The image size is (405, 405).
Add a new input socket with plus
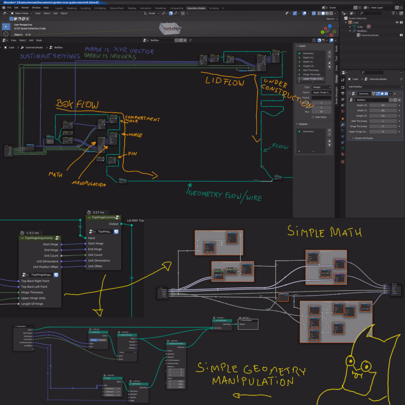[x=329, y=52]
